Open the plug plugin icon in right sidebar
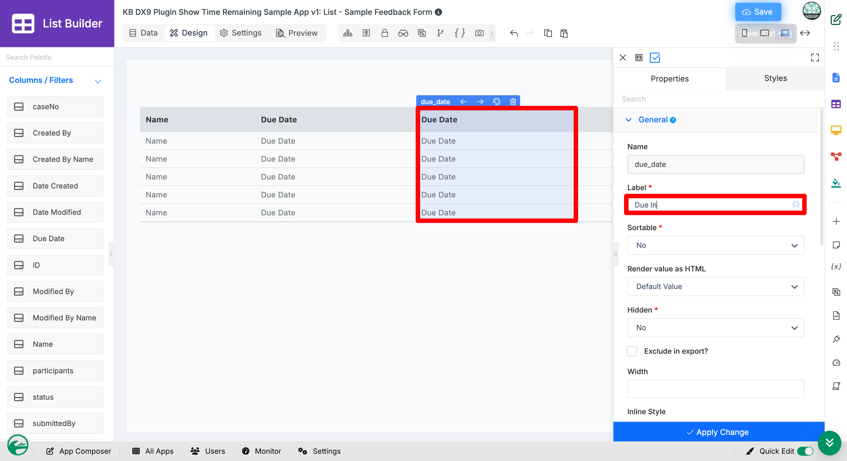 click(836, 339)
